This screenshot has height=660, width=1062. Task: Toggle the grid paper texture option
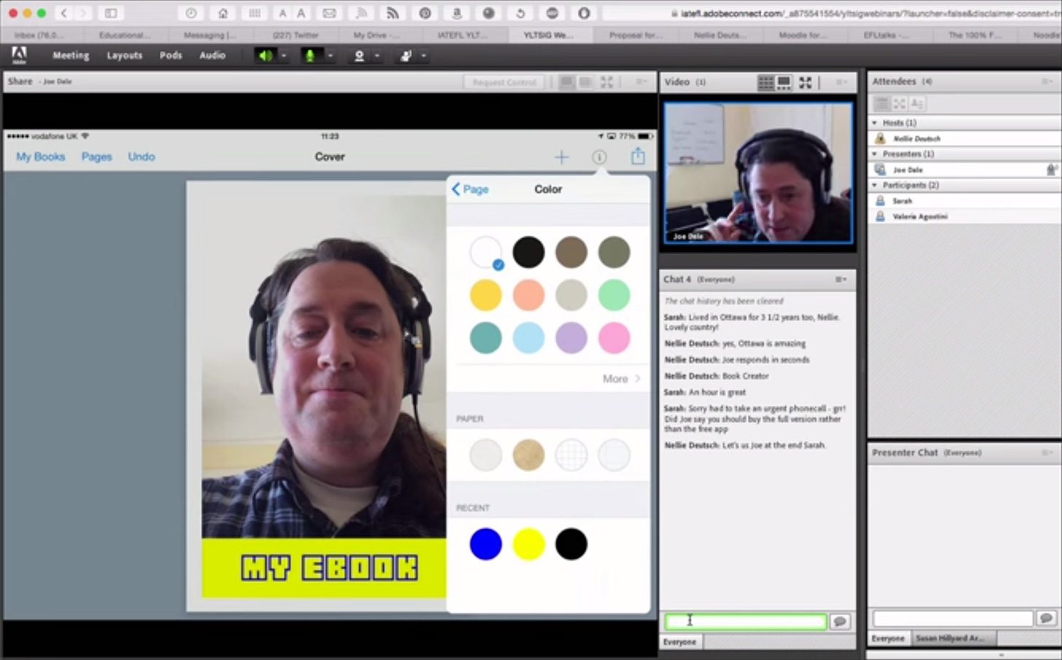pyautogui.click(x=570, y=454)
